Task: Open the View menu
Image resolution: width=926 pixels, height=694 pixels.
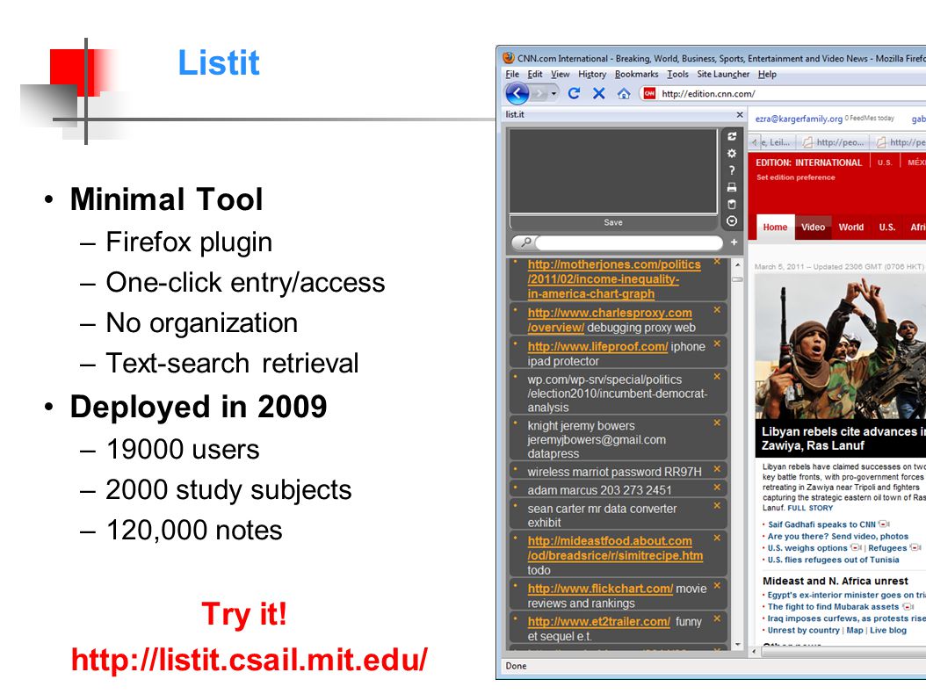Action: tap(560, 74)
